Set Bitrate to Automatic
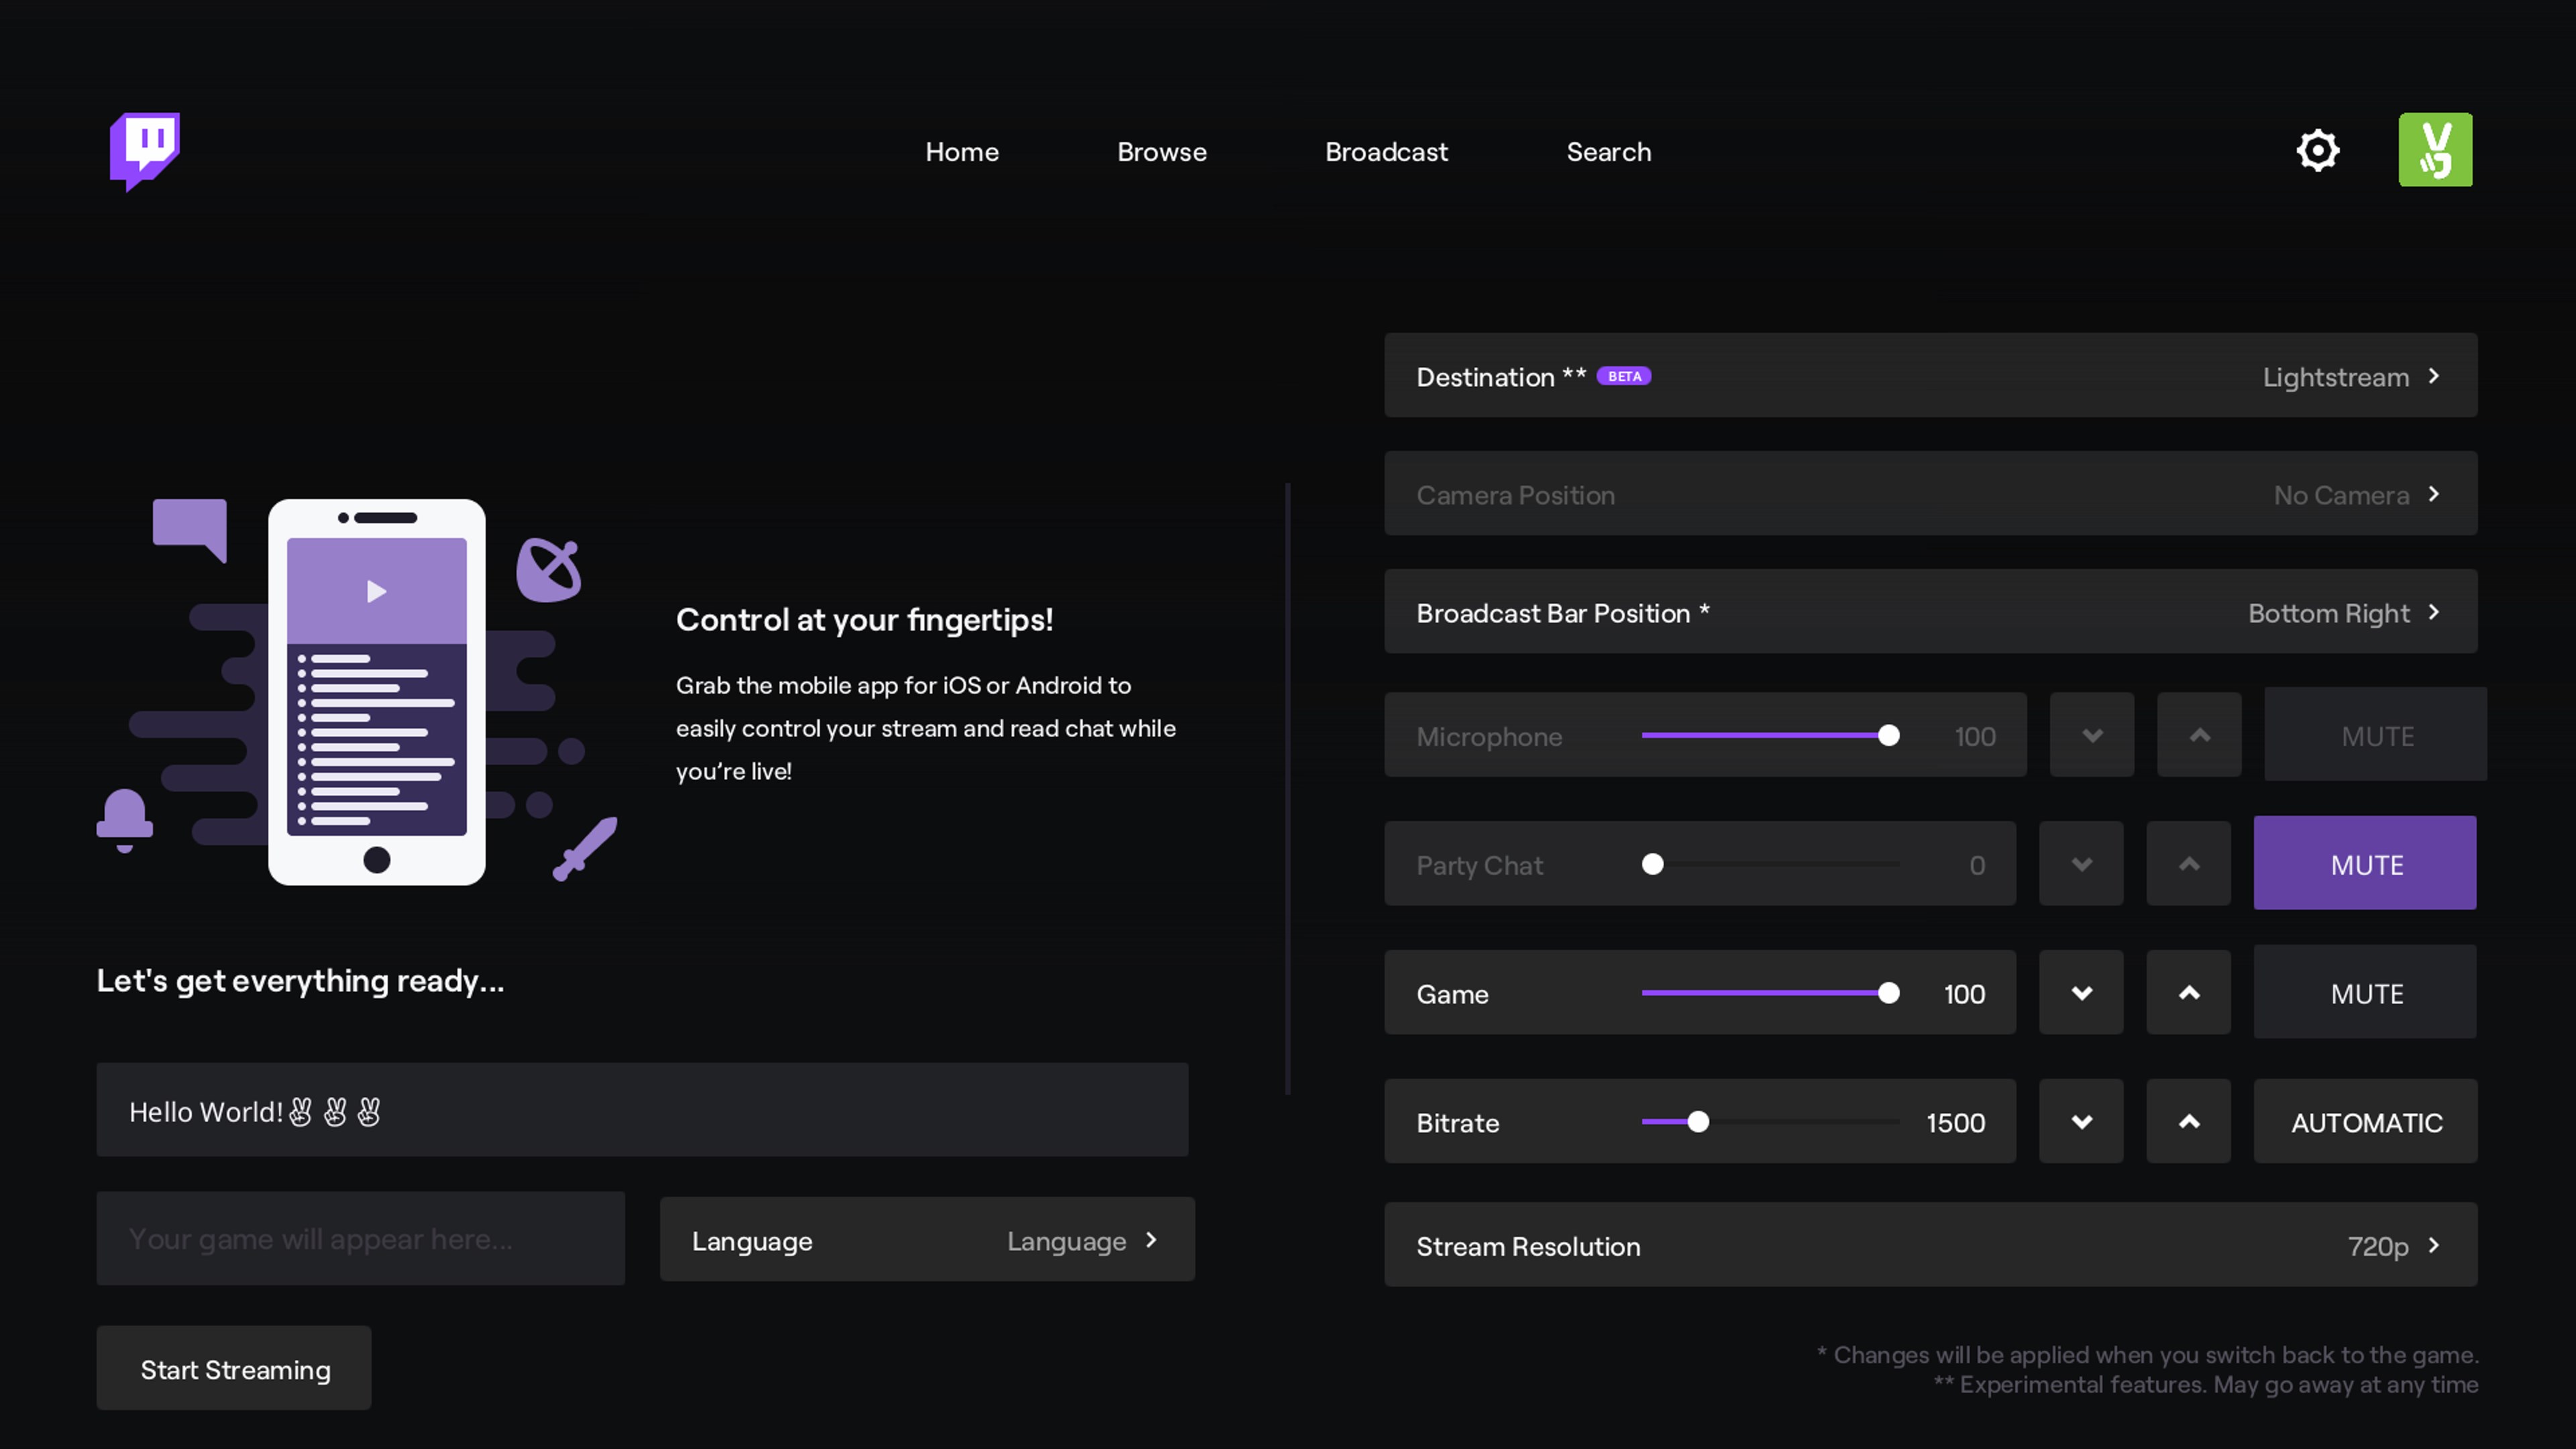 (x=2365, y=1121)
